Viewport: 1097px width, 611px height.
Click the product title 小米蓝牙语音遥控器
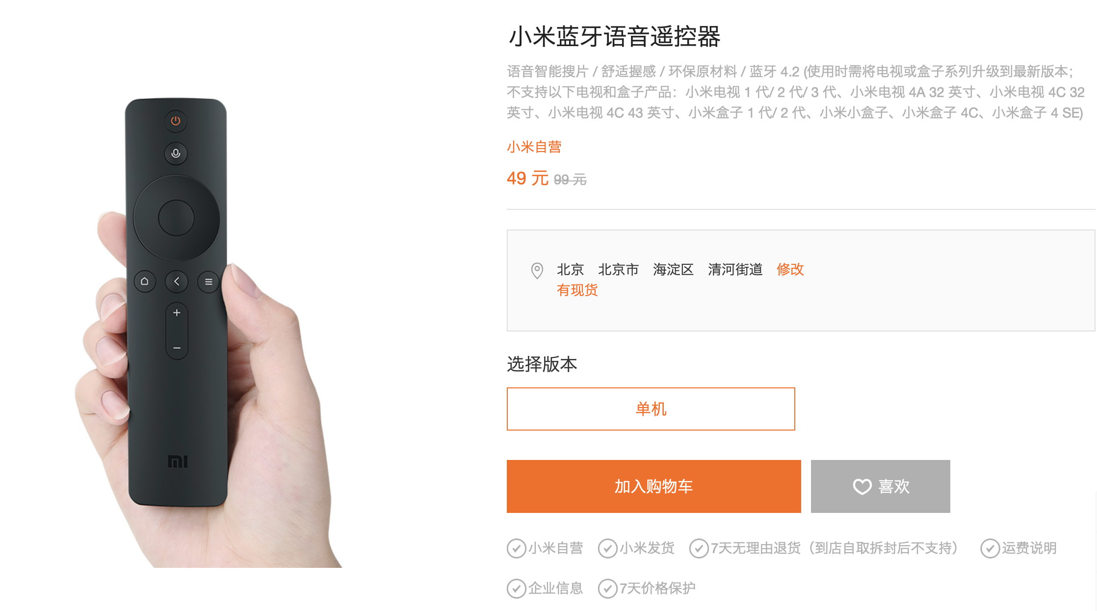point(614,37)
